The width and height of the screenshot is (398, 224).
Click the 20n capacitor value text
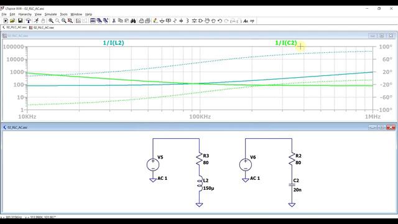(297, 190)
